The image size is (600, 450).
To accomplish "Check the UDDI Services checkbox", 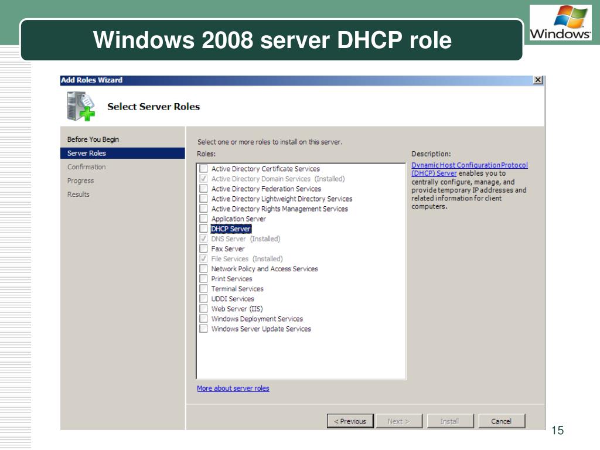I will [x=203, y=298].
